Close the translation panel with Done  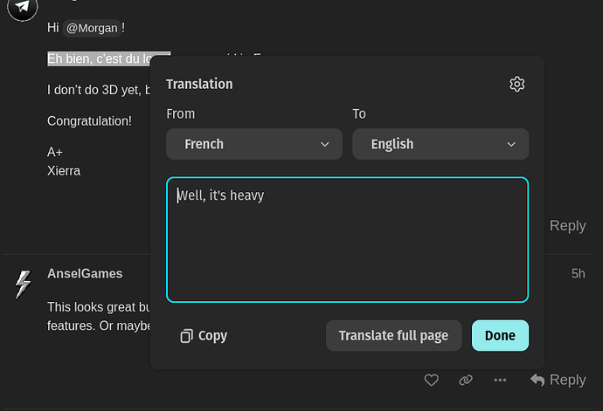(x=500, y=335)
